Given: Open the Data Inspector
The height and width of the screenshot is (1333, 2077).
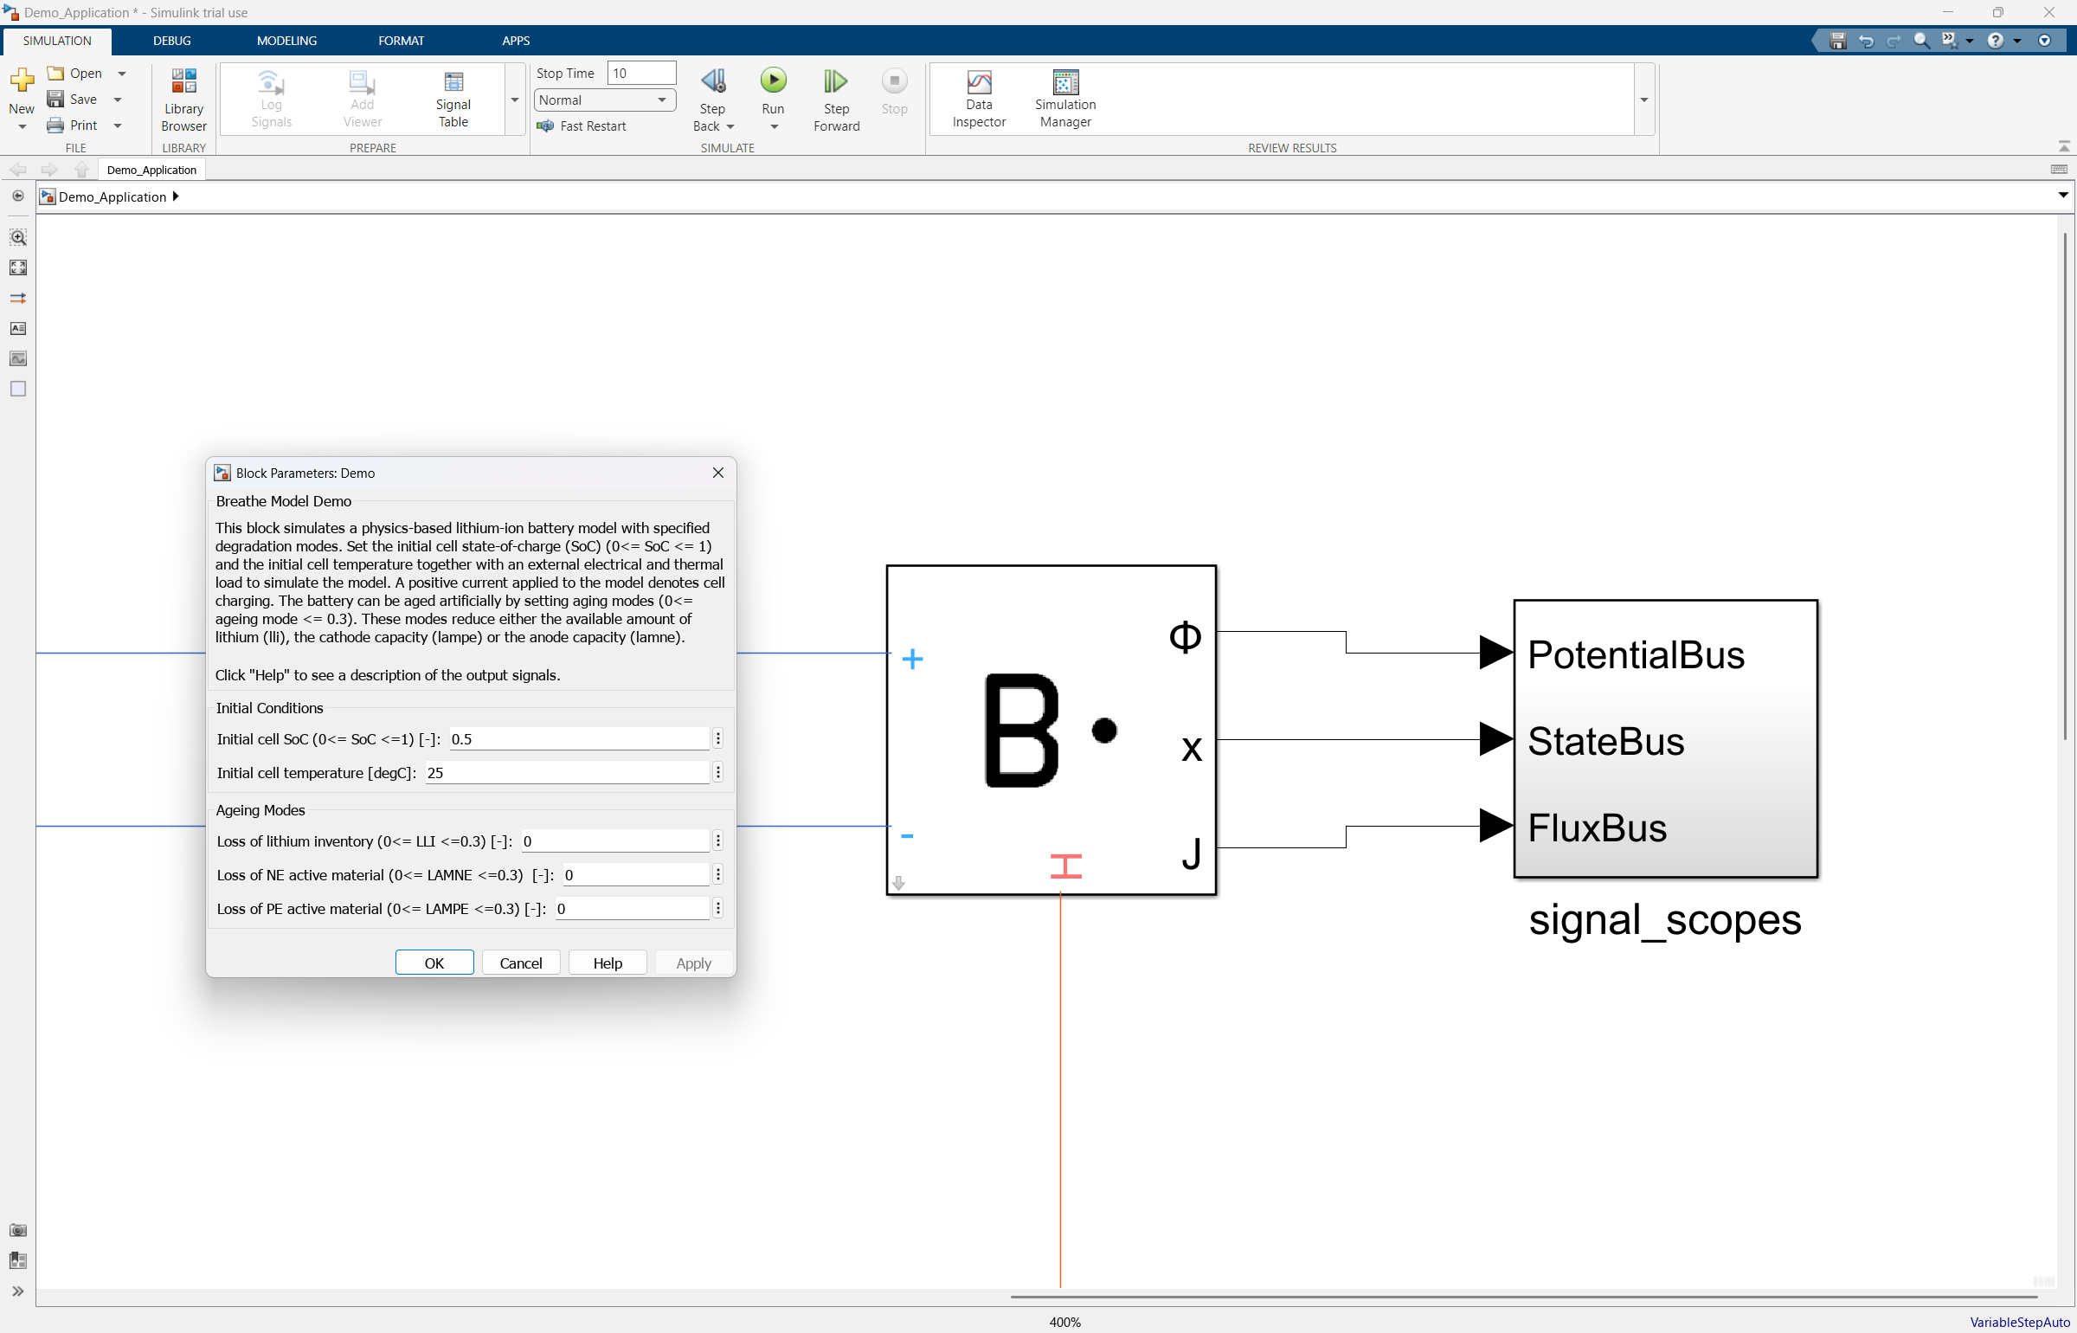Looking at the screenshot, I should [979, 99].
